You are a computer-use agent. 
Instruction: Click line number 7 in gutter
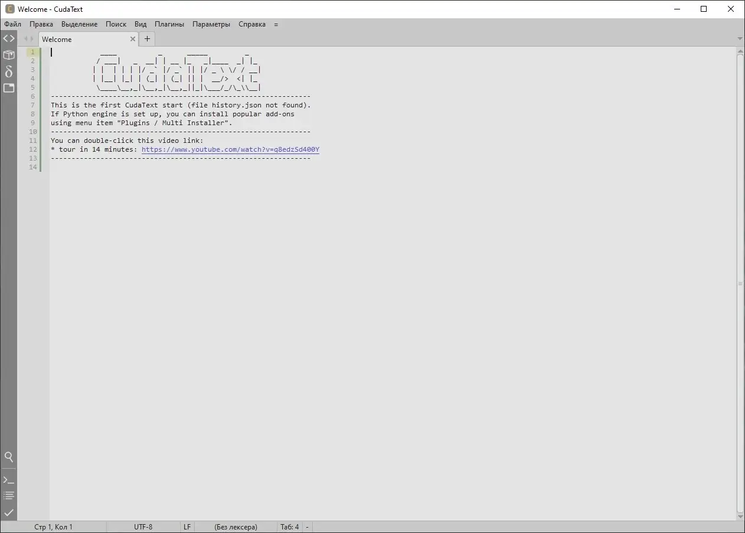[x=33, y=105]
